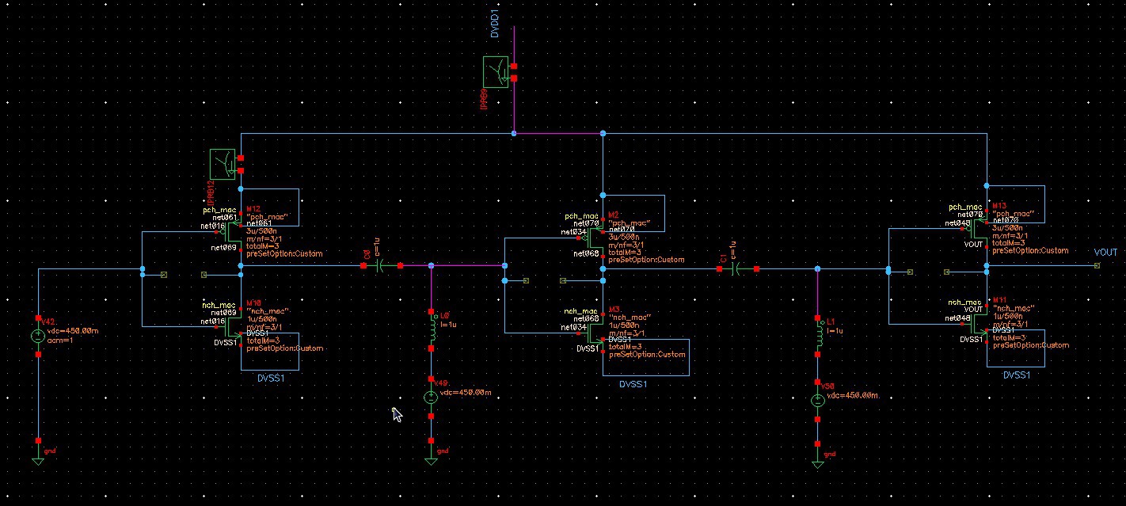Pick the C0 coupling capacitor symbol

click(x=381, y=266)
